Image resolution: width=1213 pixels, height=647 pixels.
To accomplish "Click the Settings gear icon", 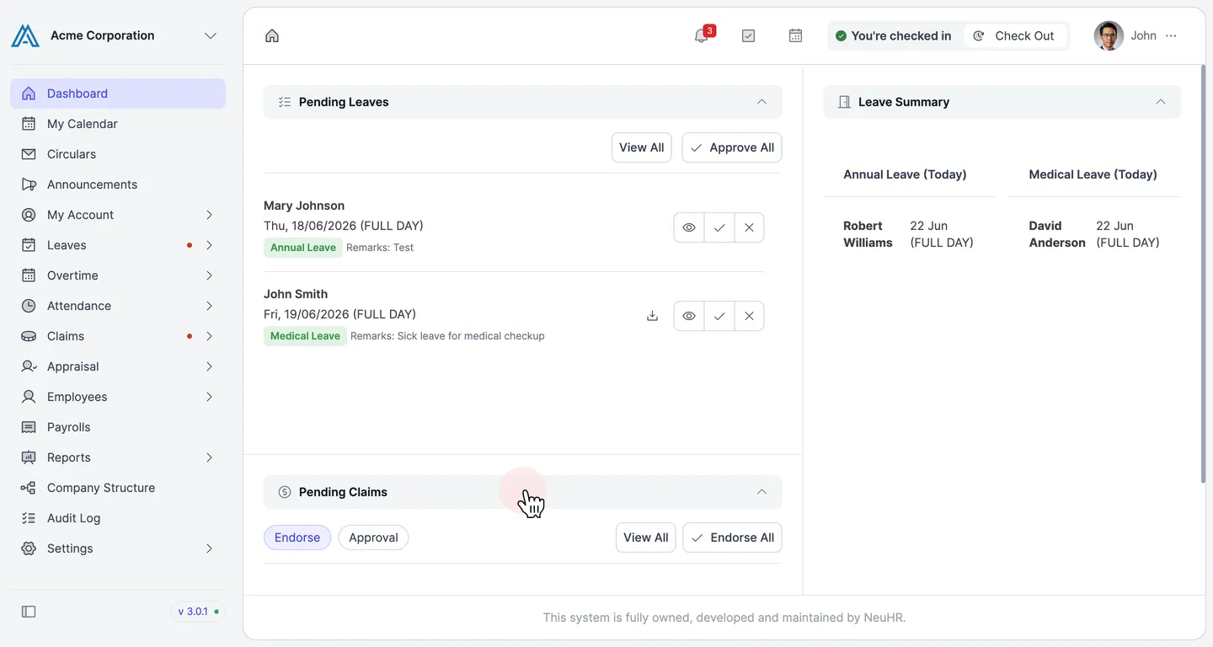I will pyautogui.click(x=29, y=548).
